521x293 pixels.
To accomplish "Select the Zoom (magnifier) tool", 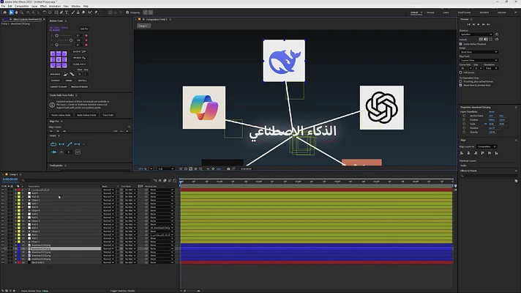I will [22, 12].
